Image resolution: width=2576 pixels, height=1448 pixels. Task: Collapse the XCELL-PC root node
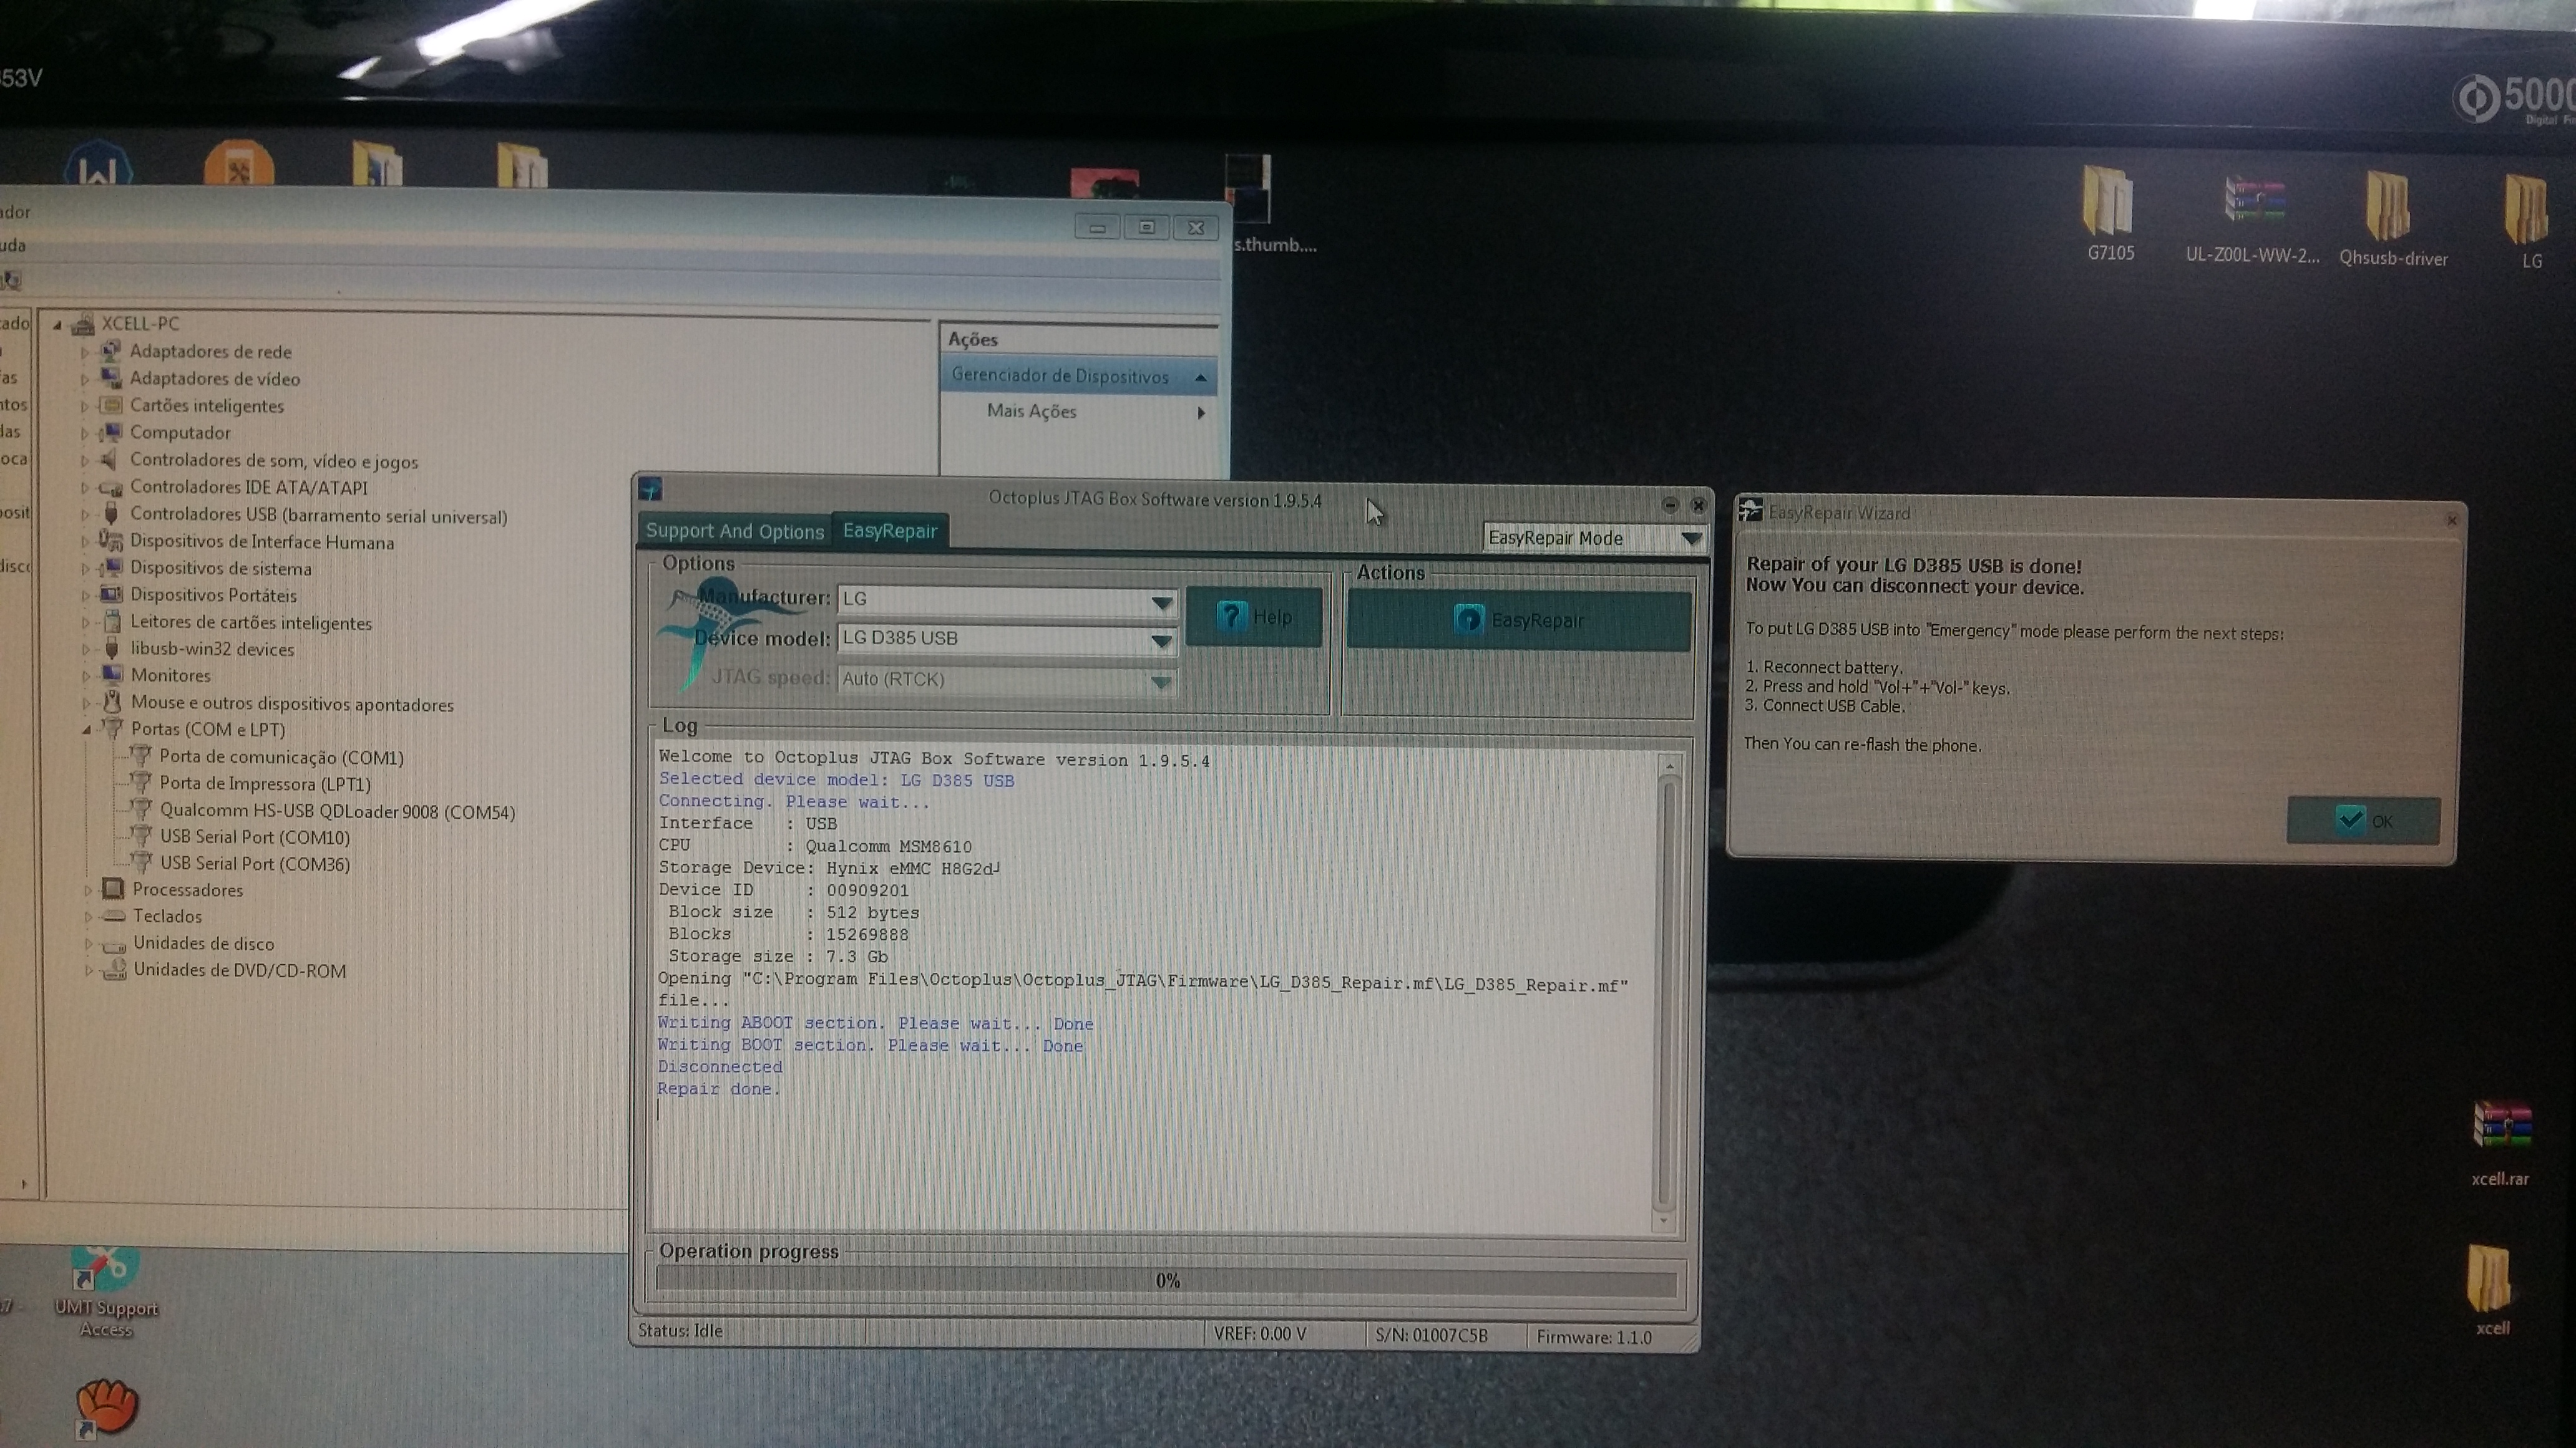pos(57,324)
